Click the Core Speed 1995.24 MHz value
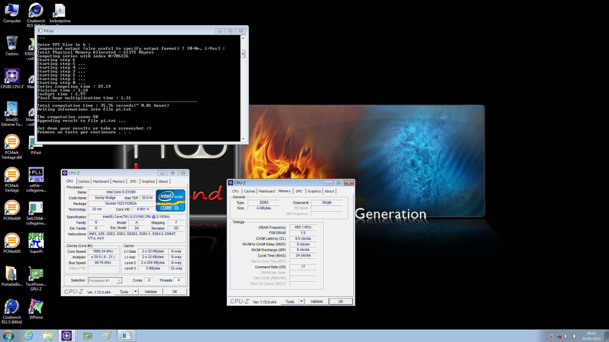609x342 pixels. (x=103, y=251)
